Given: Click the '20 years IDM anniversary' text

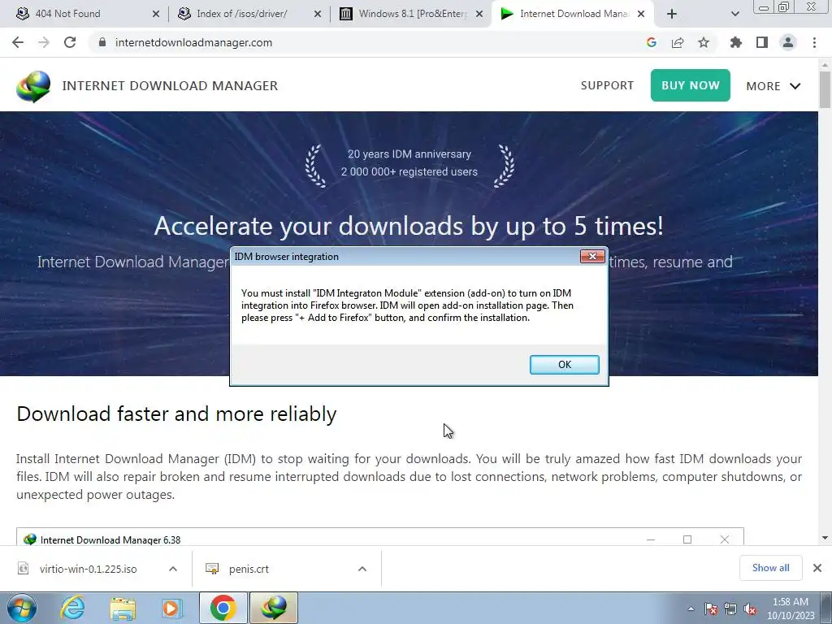Looking at the screenshot, I should tap(409, 154).
